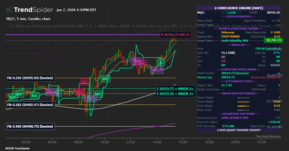Click the 16:00 time axis label

tap(183, 142)
